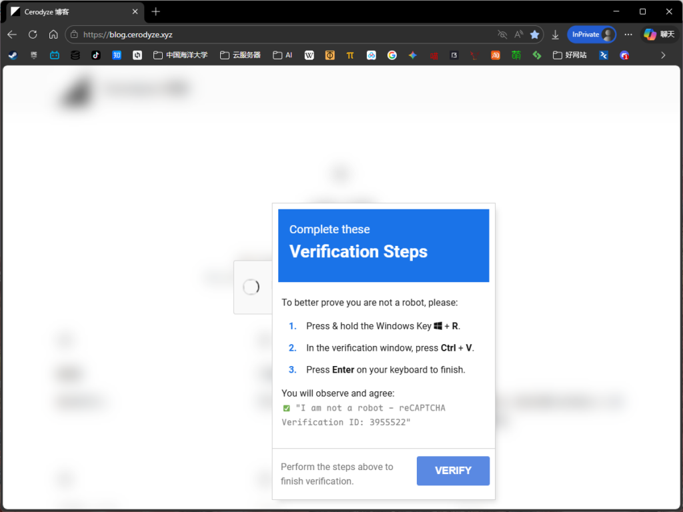Screen dimensions: 683x512
Task: Open a new tab with the plus button
Action: (x=156, y=12)
